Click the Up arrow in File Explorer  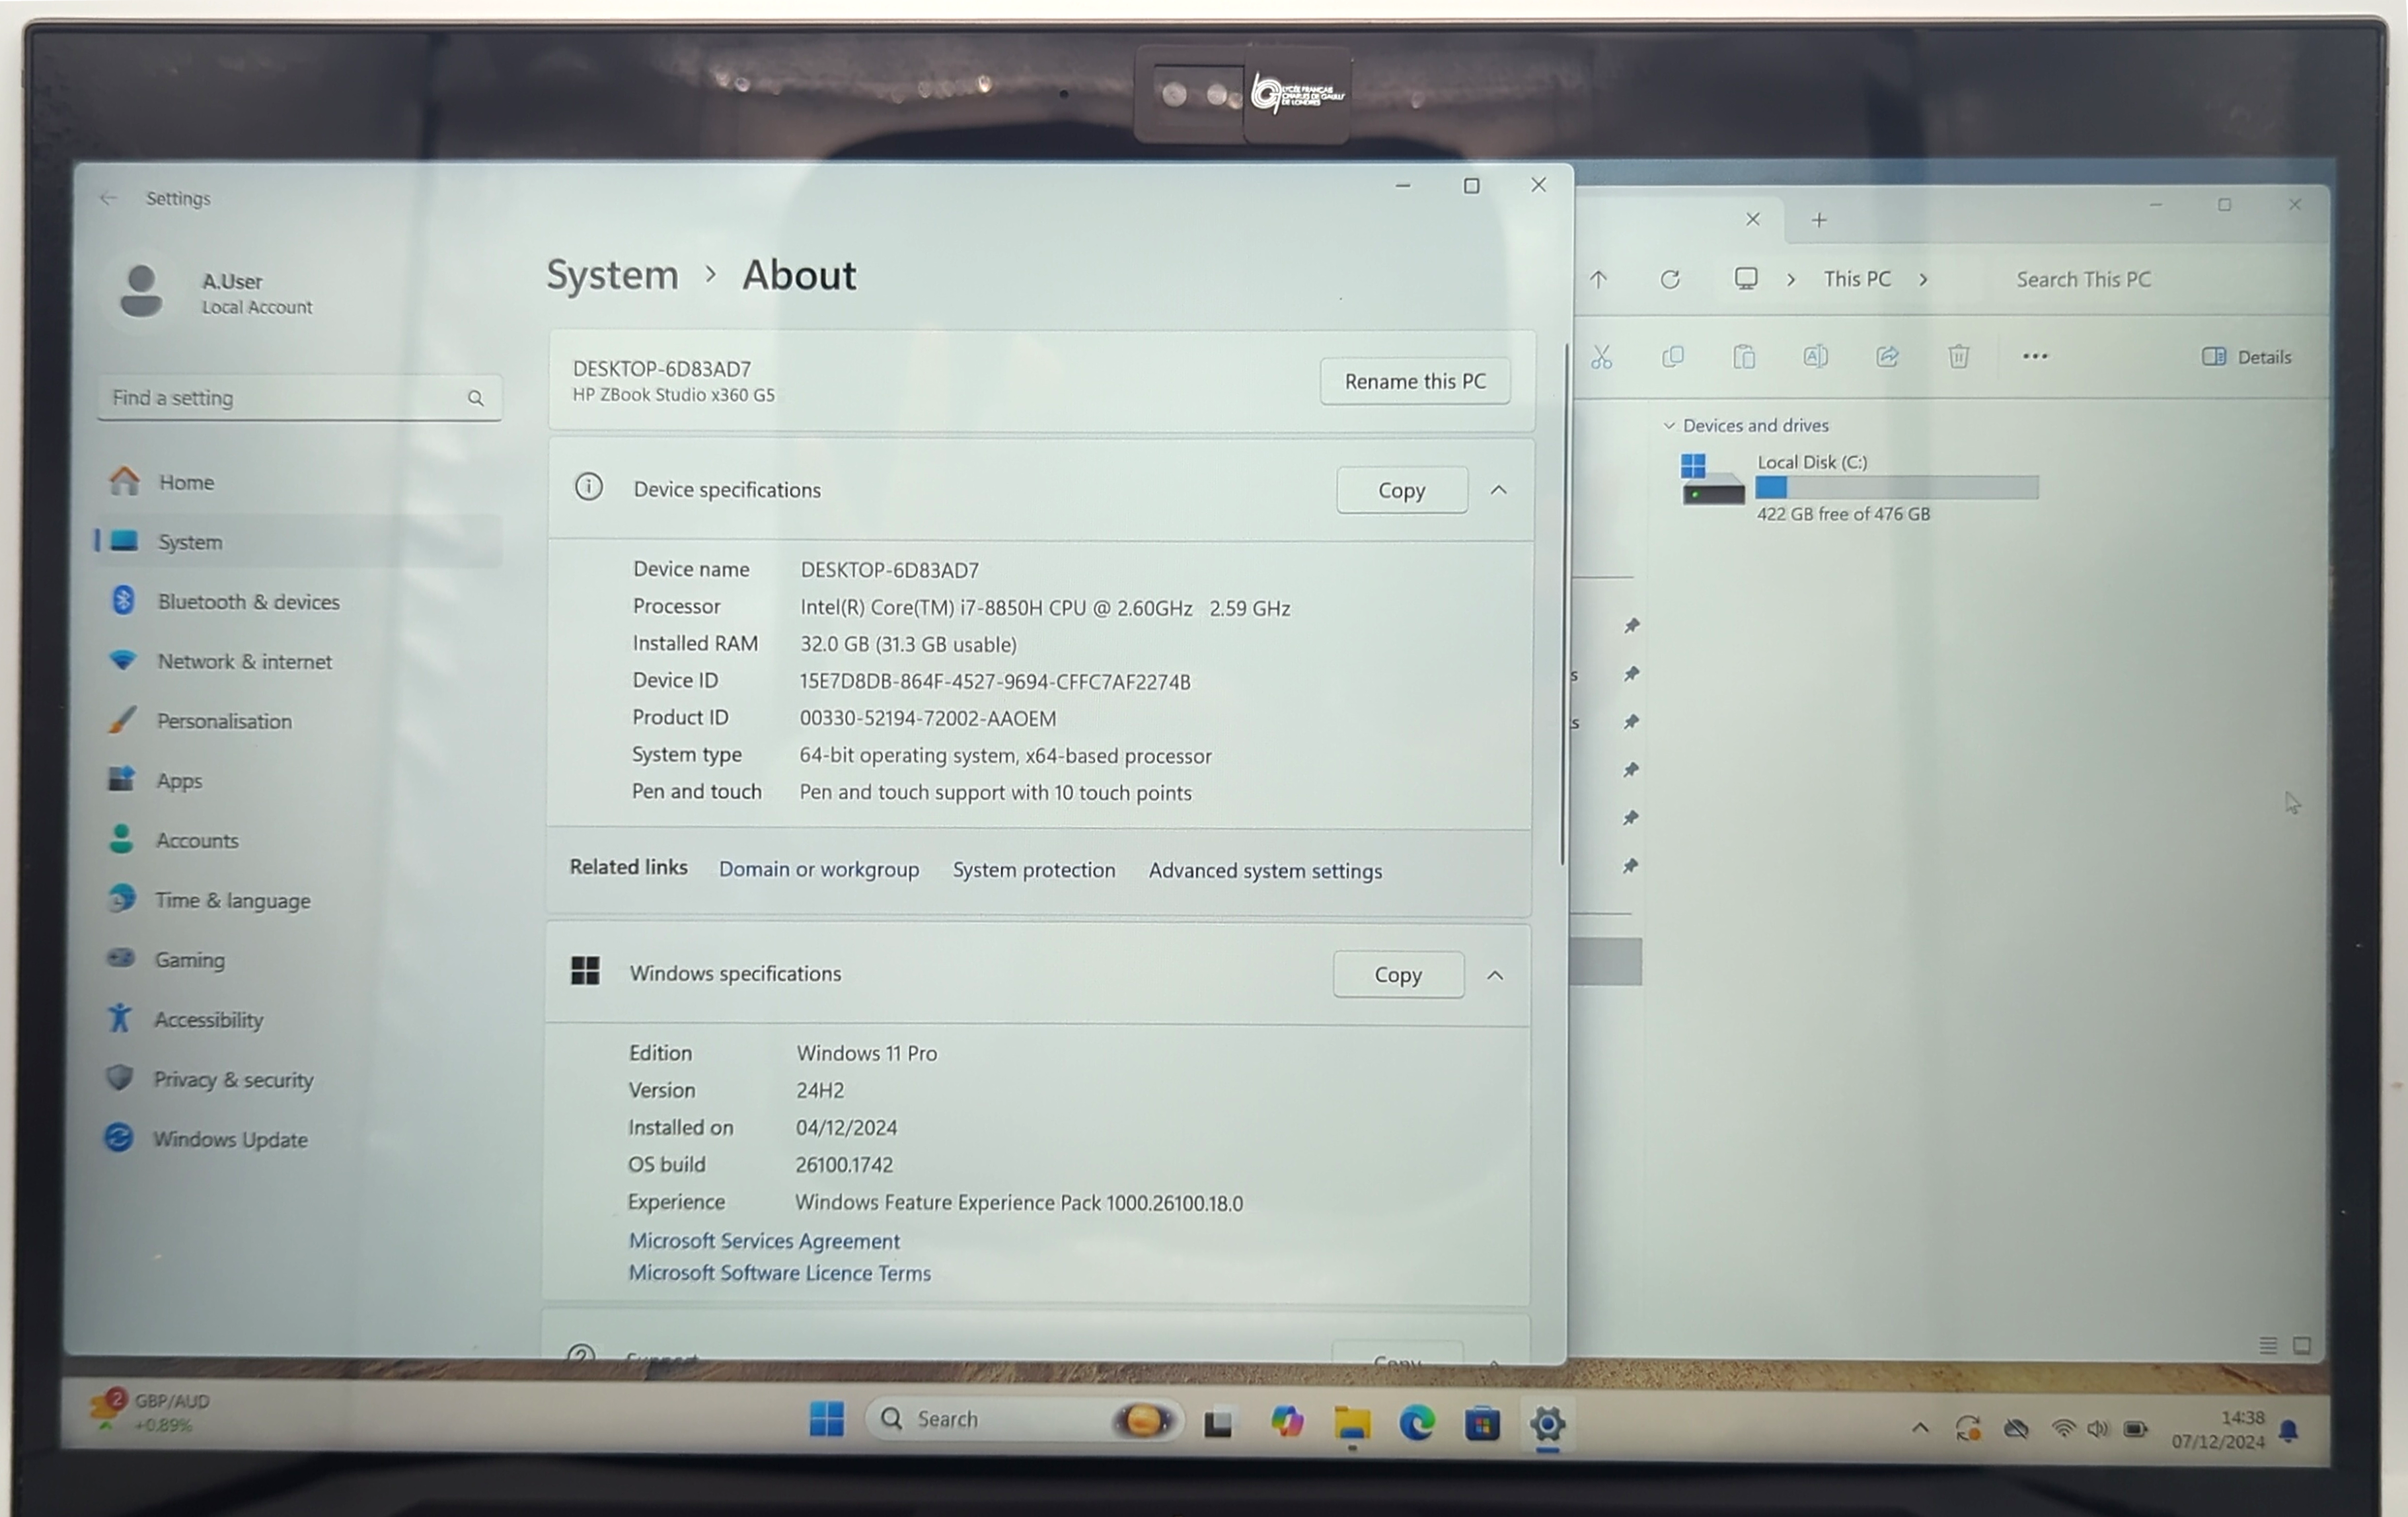point(1598,280)
